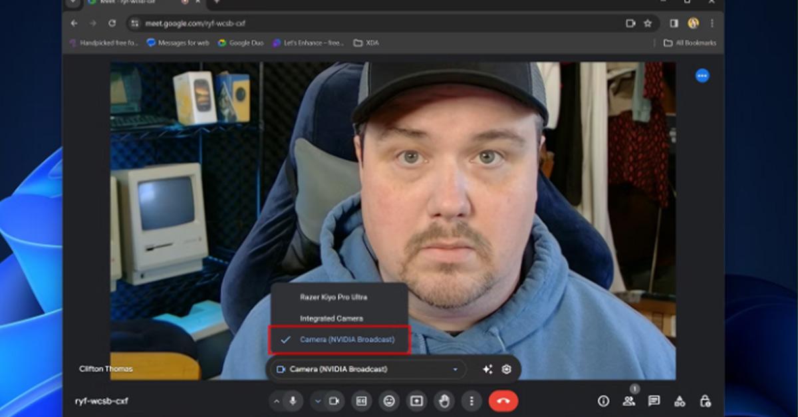This screenshot has width=798, height=417.
Task: Open the Google Duo bookmark
Action: (x=240, y=43)
